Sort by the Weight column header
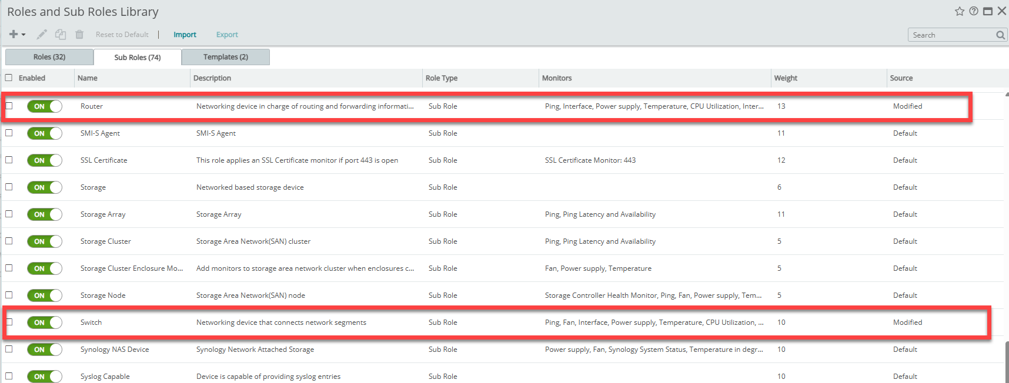The image size is (1009, 383). coord(786,78)
